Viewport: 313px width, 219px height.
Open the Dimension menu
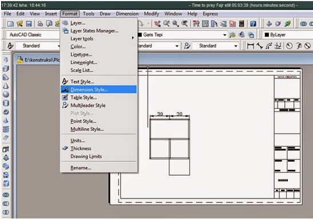point(127,14)
